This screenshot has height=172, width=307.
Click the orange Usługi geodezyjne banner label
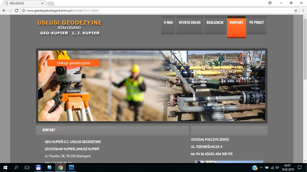tap(73, 63)
